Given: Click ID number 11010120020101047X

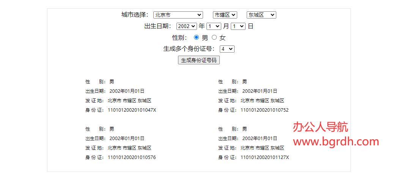Looking at the screenshot, I should 132,110.
